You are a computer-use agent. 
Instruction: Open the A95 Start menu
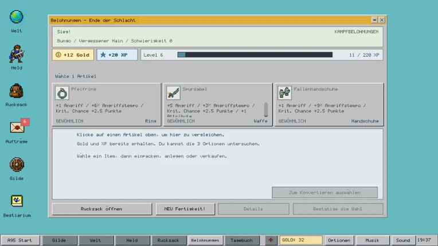20,240
